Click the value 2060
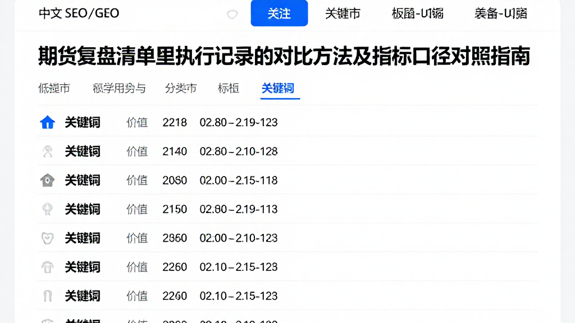The height and width of the screenshot is (323, 575). coord(175,180)
